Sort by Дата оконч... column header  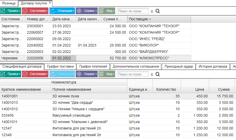[89, 19]
